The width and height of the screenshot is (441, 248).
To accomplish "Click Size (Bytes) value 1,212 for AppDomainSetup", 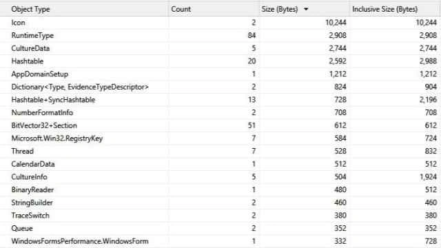I will click(338, 74).
